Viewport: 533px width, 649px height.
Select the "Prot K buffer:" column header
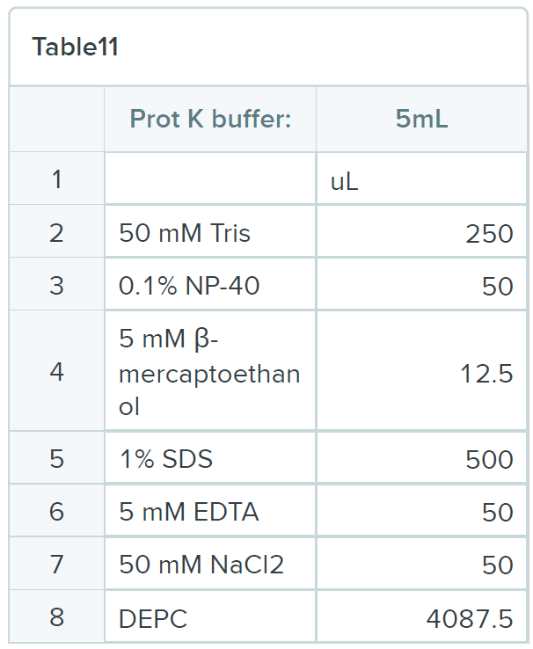210,119
